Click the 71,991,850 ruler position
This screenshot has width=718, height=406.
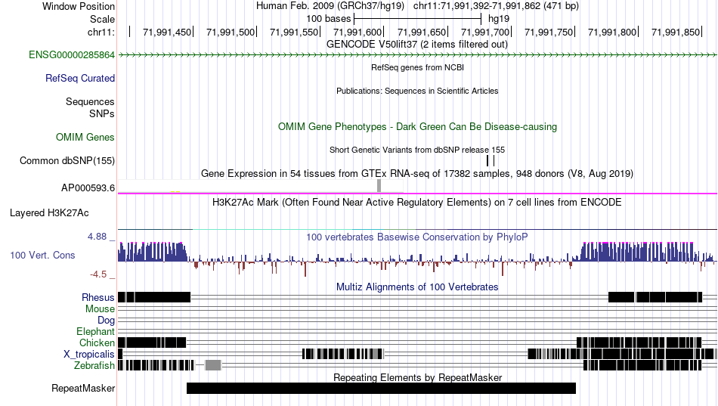click(x=676, y=32)
